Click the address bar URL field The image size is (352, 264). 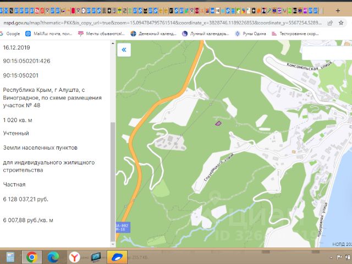tap(163, 23)
